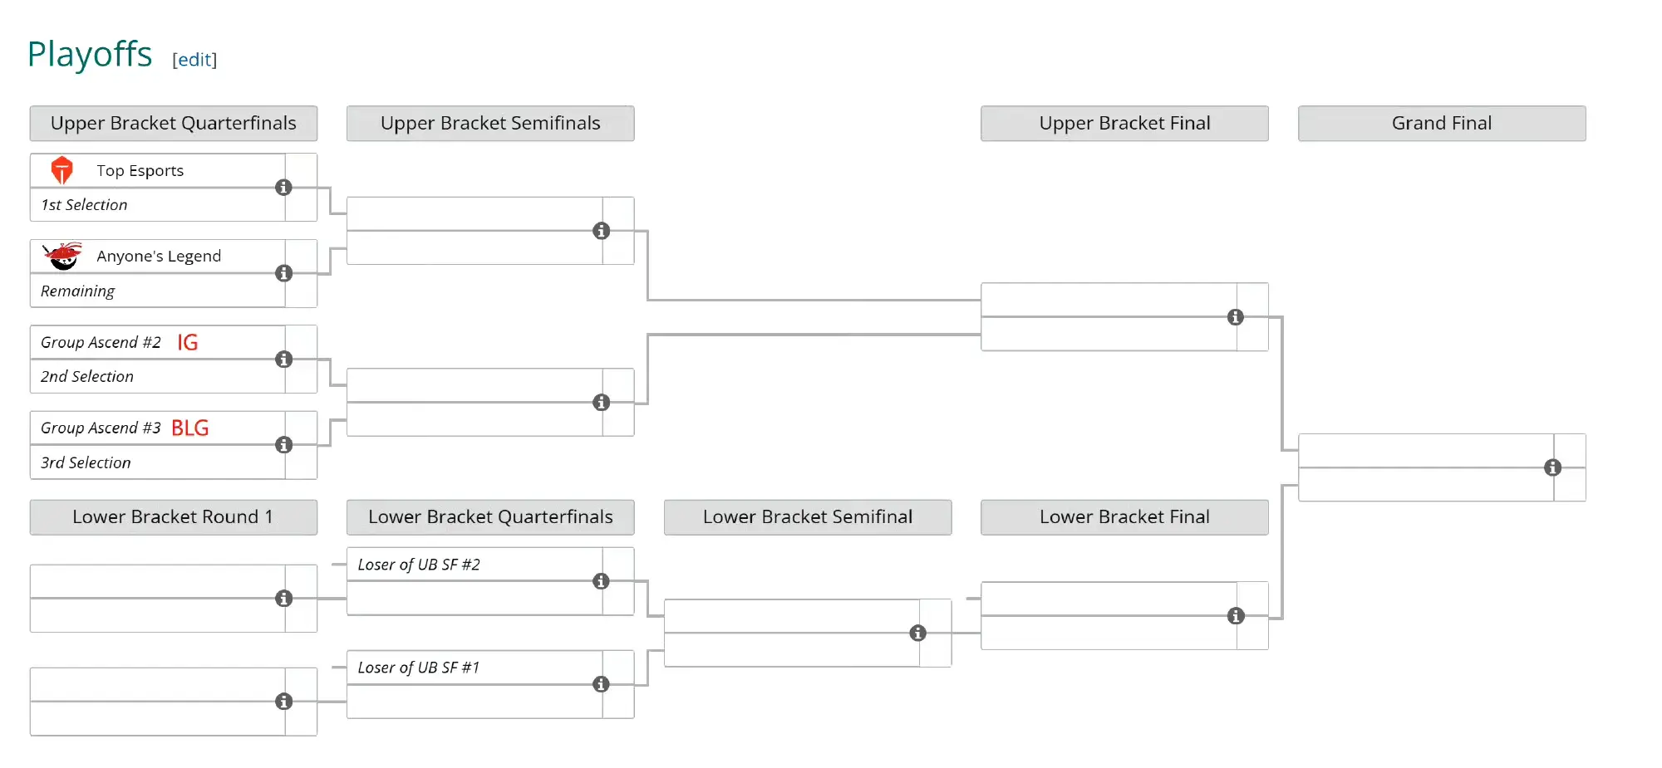Click the Playoffs section heading
This screenshot has height=768, width=1662.
click(x=90, y=55)
